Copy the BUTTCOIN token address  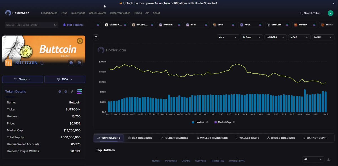point(42,63)
